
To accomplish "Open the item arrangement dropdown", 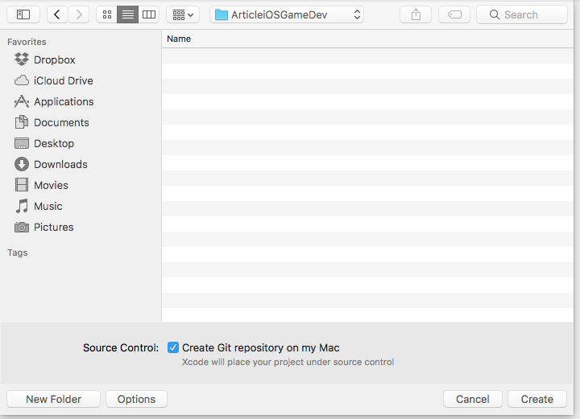I will click(183, 14).
